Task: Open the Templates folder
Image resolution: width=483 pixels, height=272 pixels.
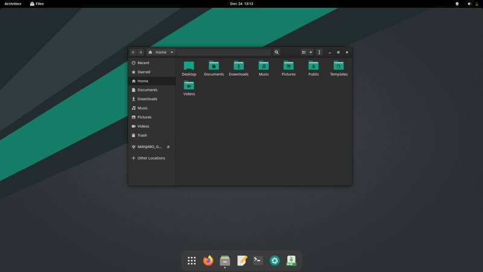Action: point(339,68)
